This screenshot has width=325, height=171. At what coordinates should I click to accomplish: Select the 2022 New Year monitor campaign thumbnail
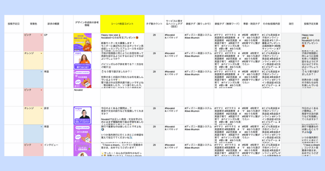click(x=83, y=42)
